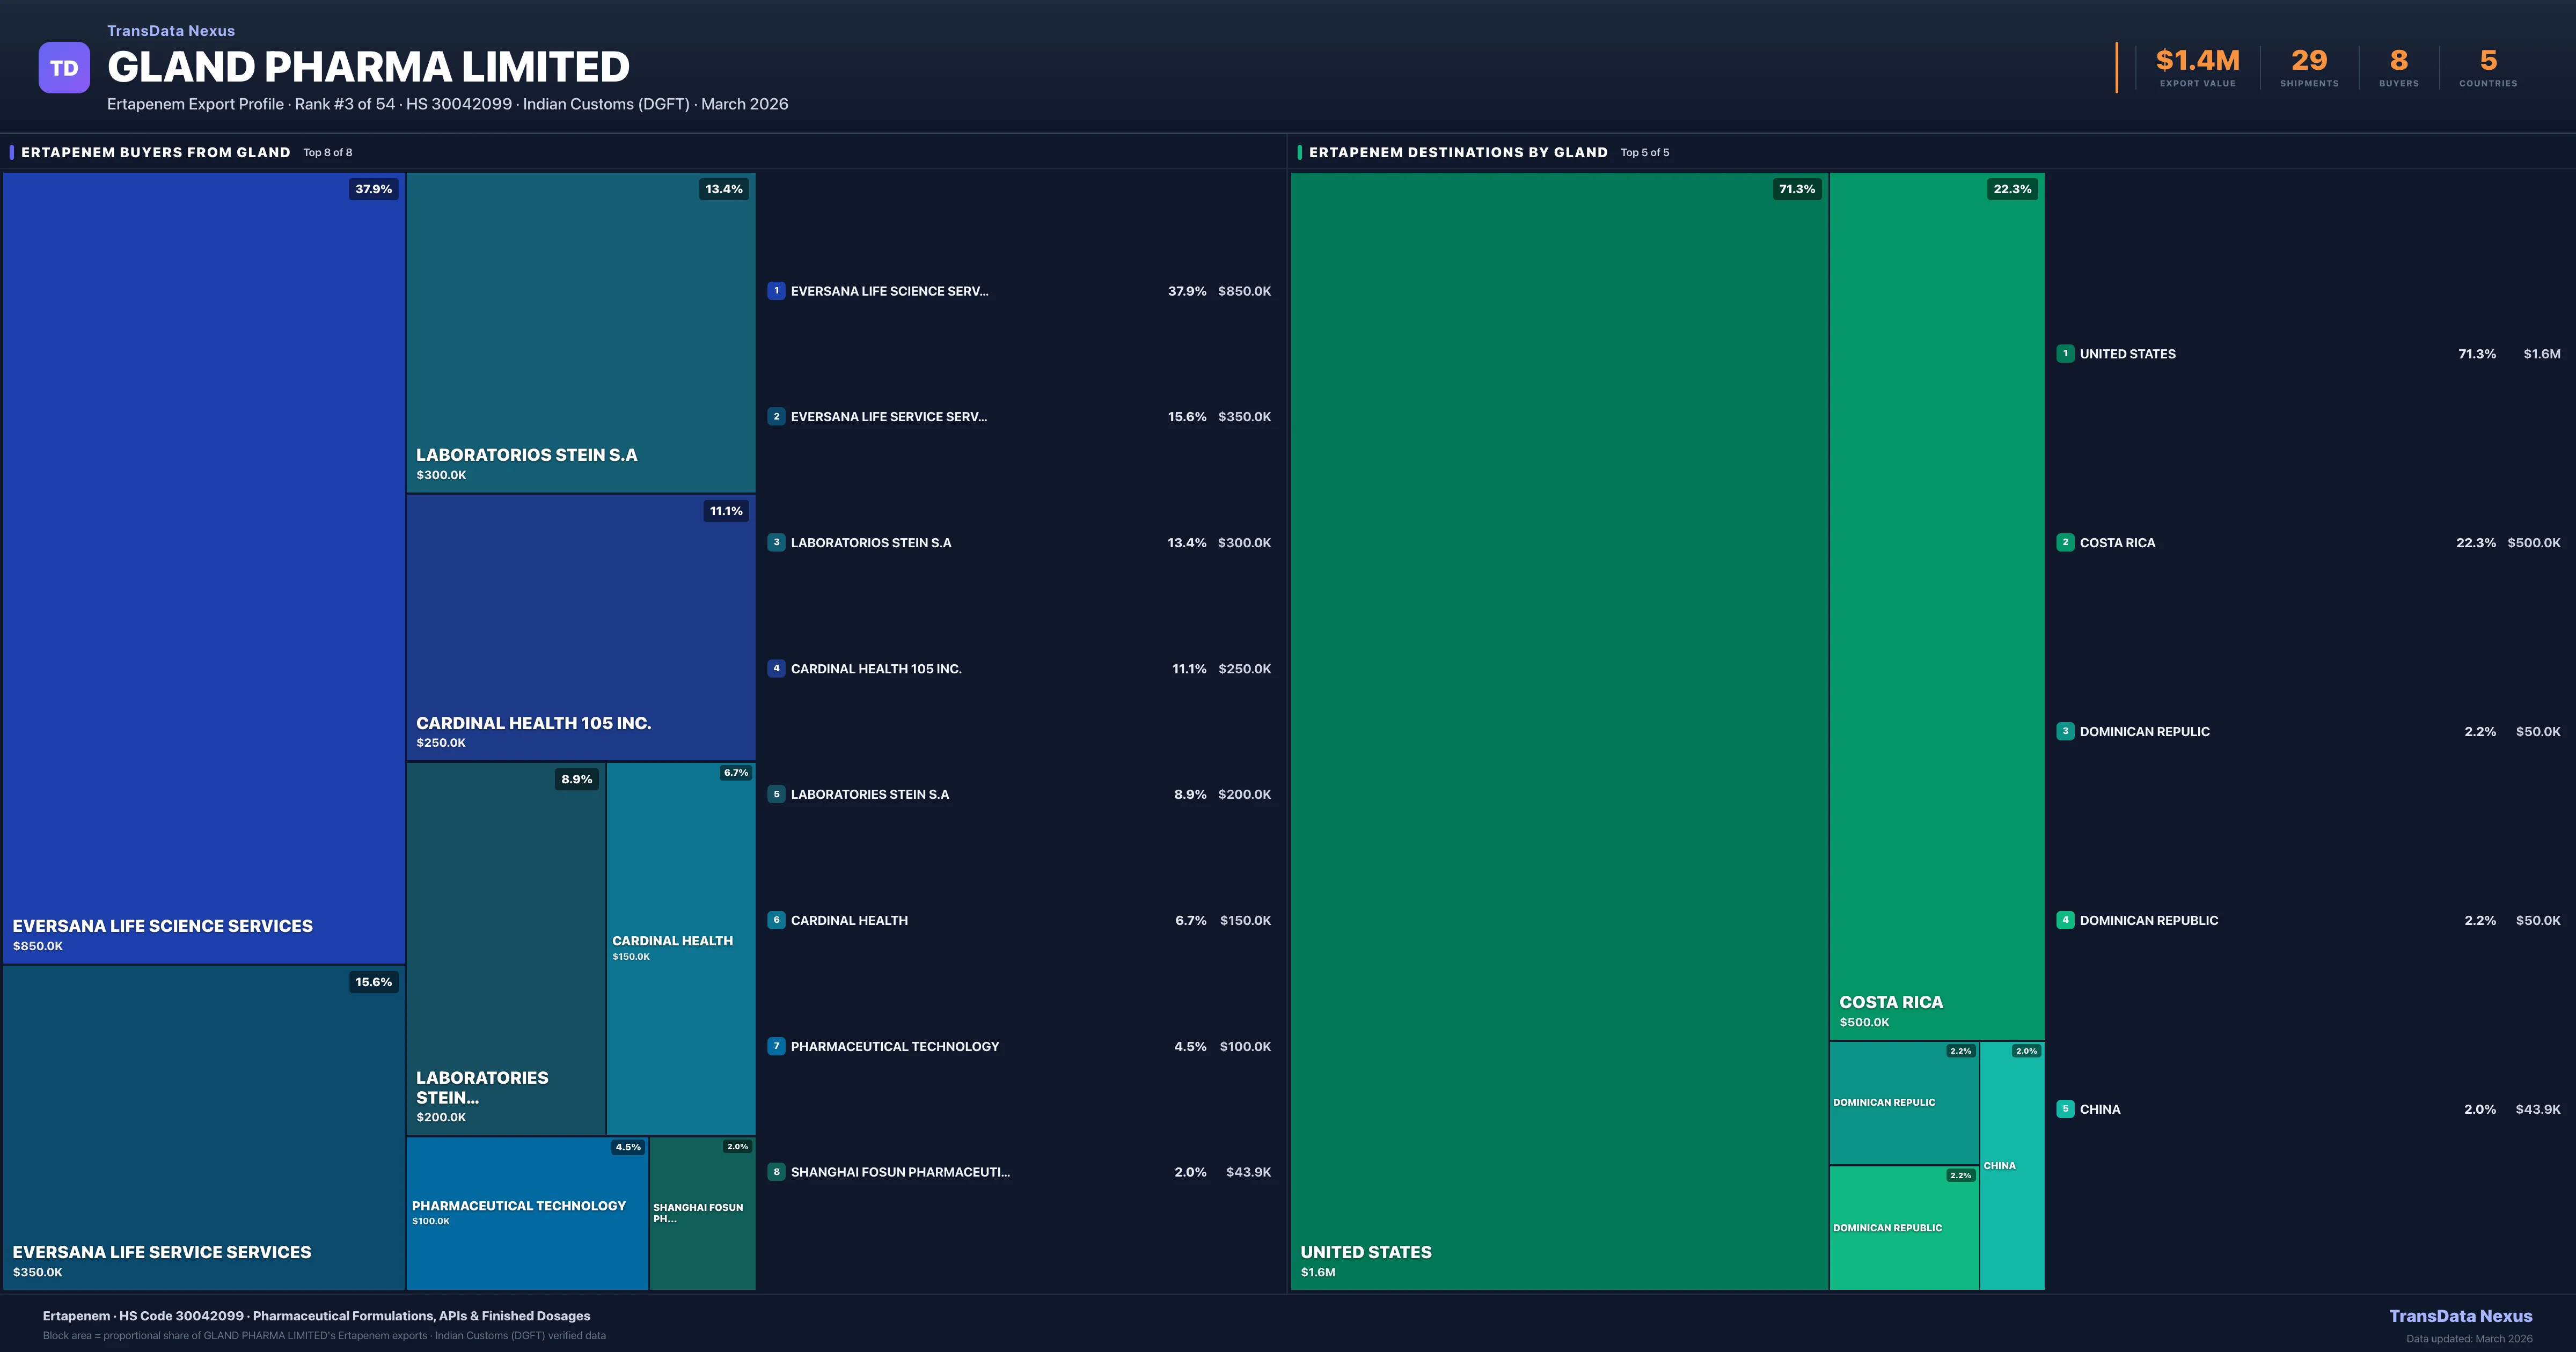
Task: Select the Costa Rica destination block
Action: pyautogui.click(x=1936, y=605)
